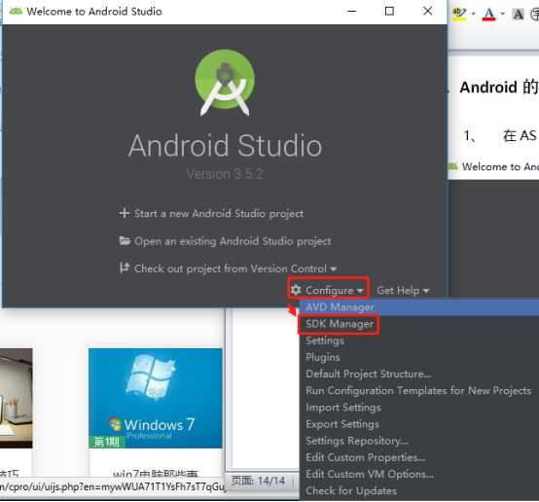The width and height of the screenshot is (539, 502).
Task: Click the Android icon in the title bar
Action: [x=16, y=11]
